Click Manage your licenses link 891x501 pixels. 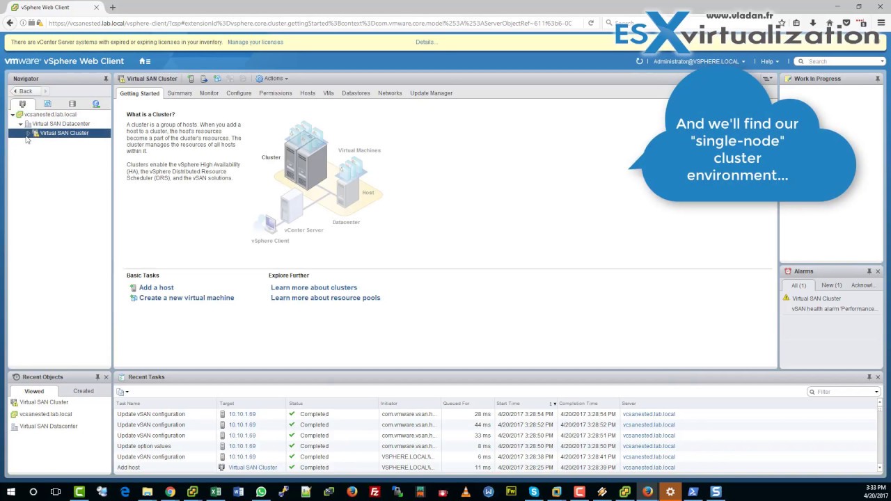(x=255, y=42)
